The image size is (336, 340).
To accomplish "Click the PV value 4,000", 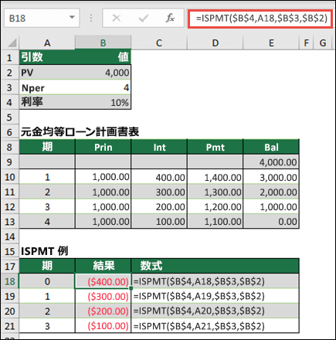I will pos(103,73).
